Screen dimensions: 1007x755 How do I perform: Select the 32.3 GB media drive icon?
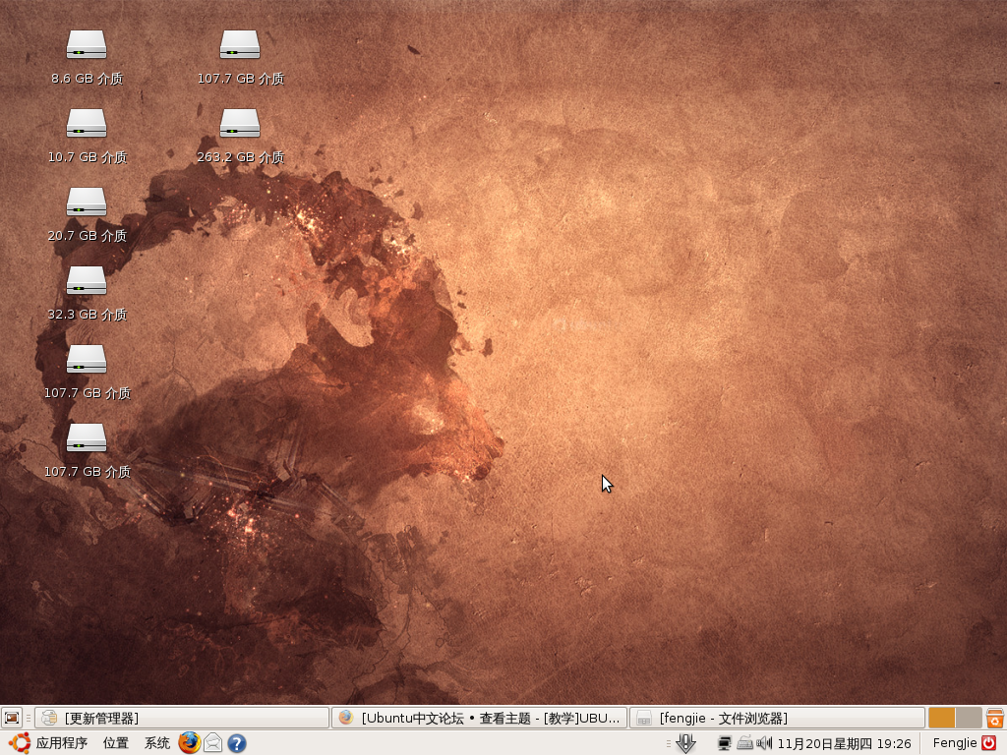[x=87, y=280]
